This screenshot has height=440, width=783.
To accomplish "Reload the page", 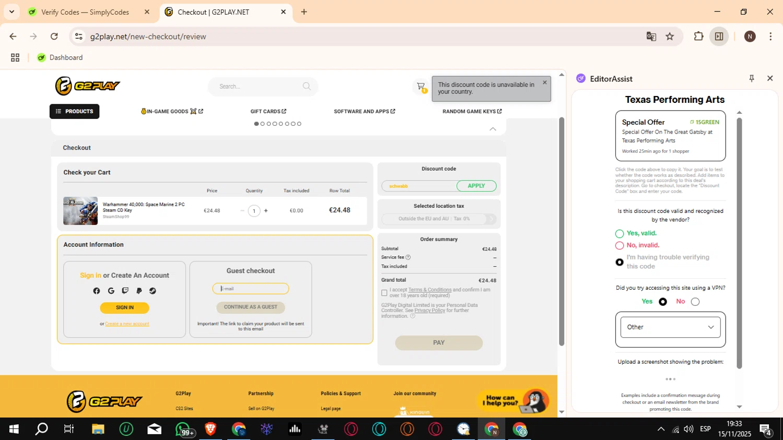I will tap(54, 36).
